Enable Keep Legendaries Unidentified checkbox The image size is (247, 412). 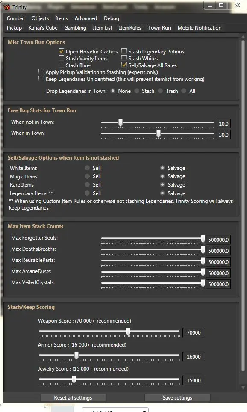pos(41,78)
